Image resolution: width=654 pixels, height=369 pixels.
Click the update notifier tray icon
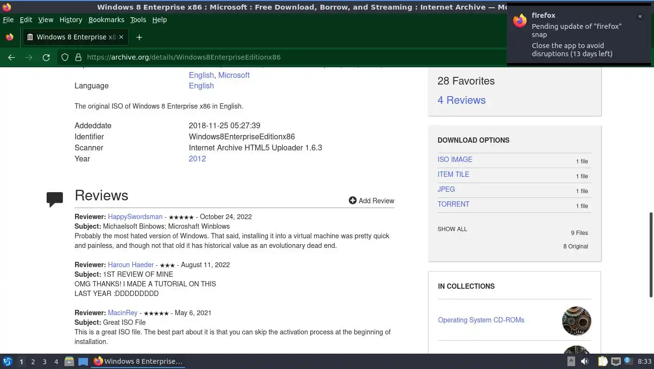(628, 361)
